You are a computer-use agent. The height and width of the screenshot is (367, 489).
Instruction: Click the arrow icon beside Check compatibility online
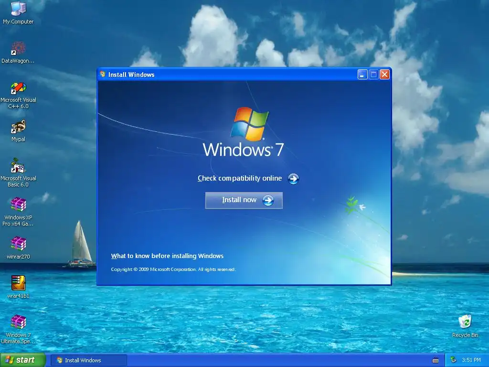coord(293,179)
